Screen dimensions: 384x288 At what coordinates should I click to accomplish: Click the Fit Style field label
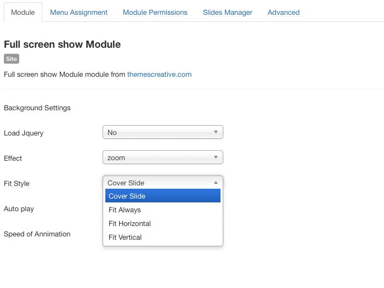16,183
